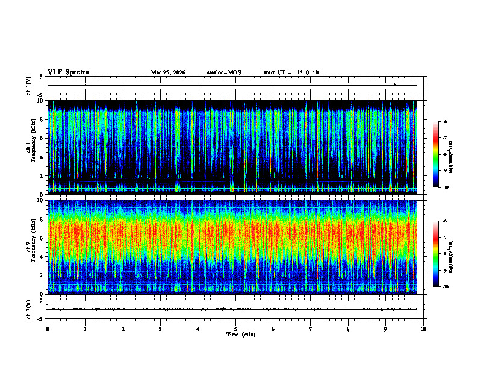This screenshot has height=369, width=477.
Task: Click the '1' tick on the time axis
Action: click(x=85, y=329)
